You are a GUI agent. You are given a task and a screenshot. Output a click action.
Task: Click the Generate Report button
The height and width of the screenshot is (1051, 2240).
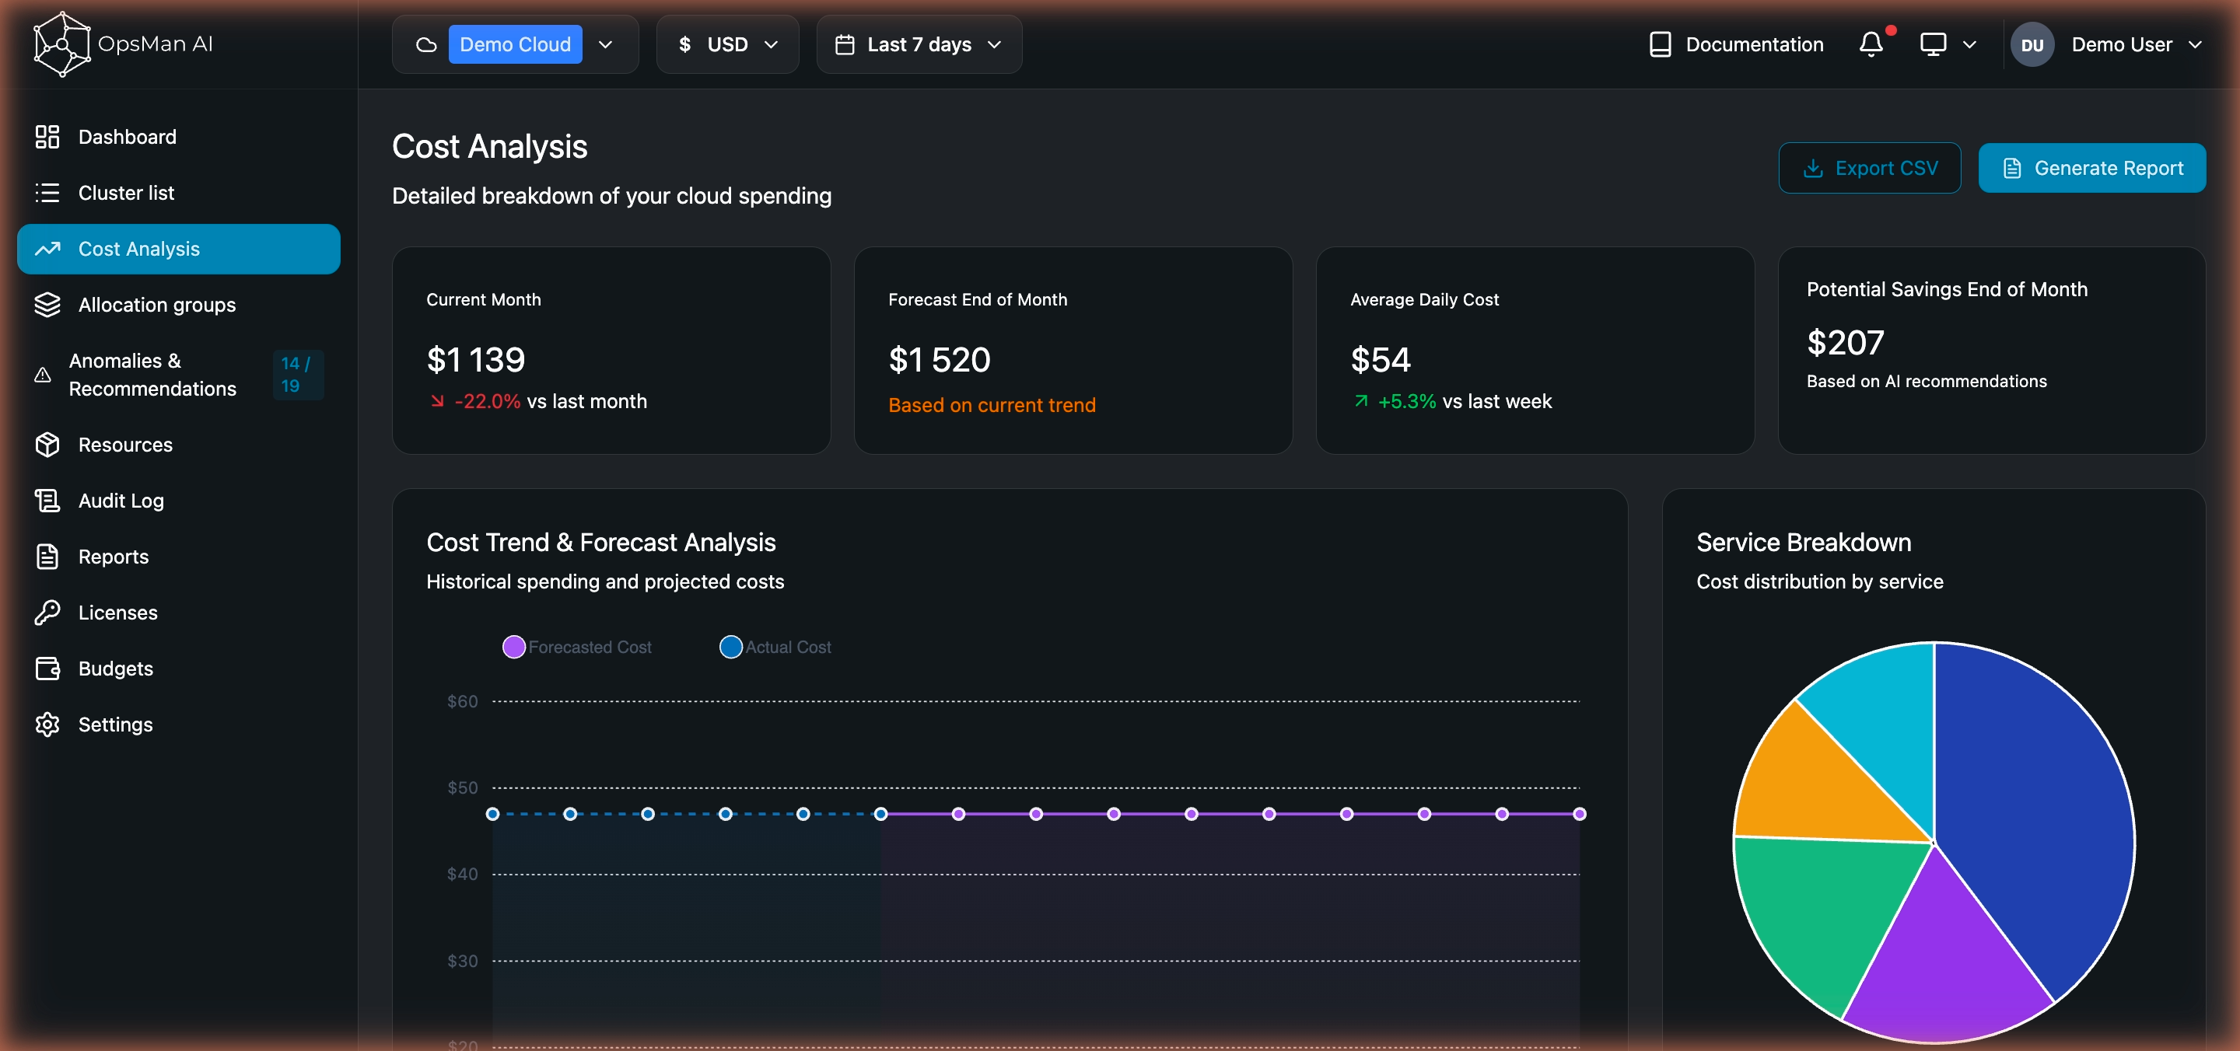pos(2091,168)
